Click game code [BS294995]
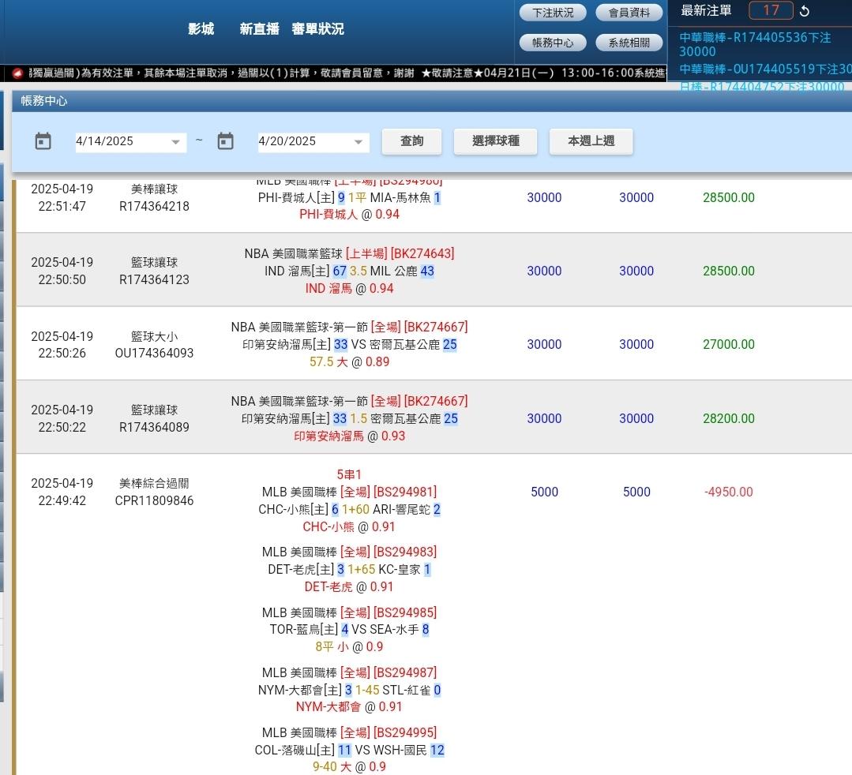Viewport: 852px width, 775px height. pyautogui.click(x=405, y=732)
